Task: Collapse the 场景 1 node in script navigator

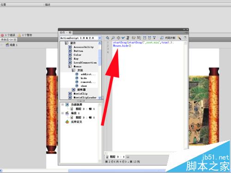Action: click(62, 113)
